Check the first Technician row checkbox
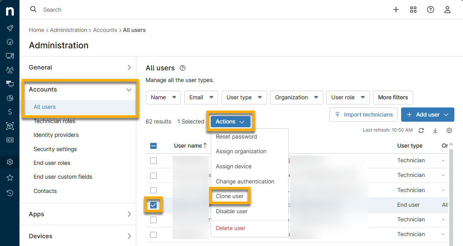 (x=153, y=161)
